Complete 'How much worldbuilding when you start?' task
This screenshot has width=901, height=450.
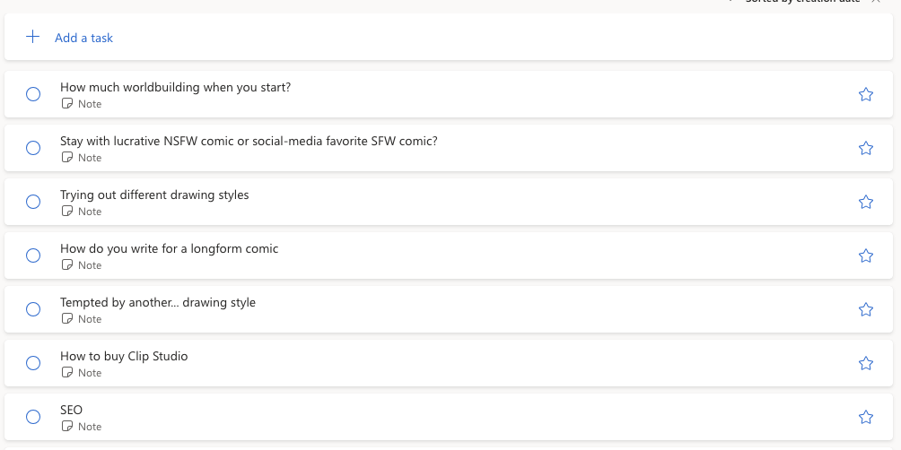click(33, 94)
